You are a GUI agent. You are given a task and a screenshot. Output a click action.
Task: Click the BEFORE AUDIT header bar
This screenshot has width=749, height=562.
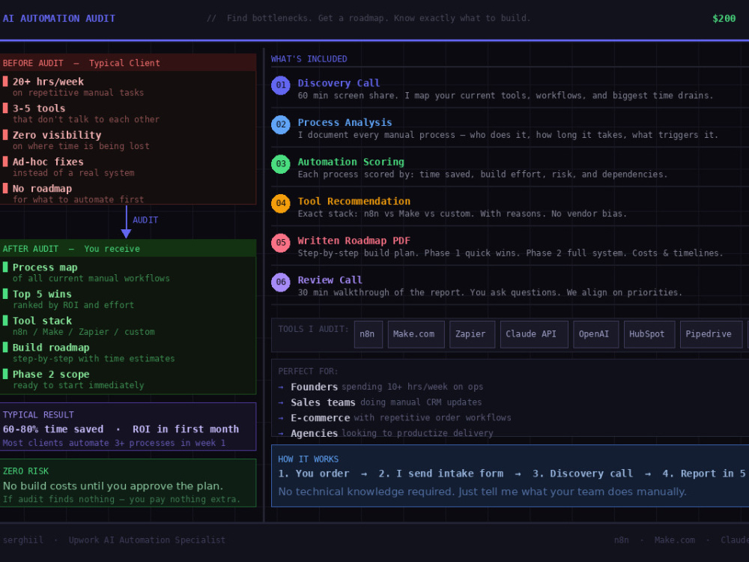click(128, 63)
